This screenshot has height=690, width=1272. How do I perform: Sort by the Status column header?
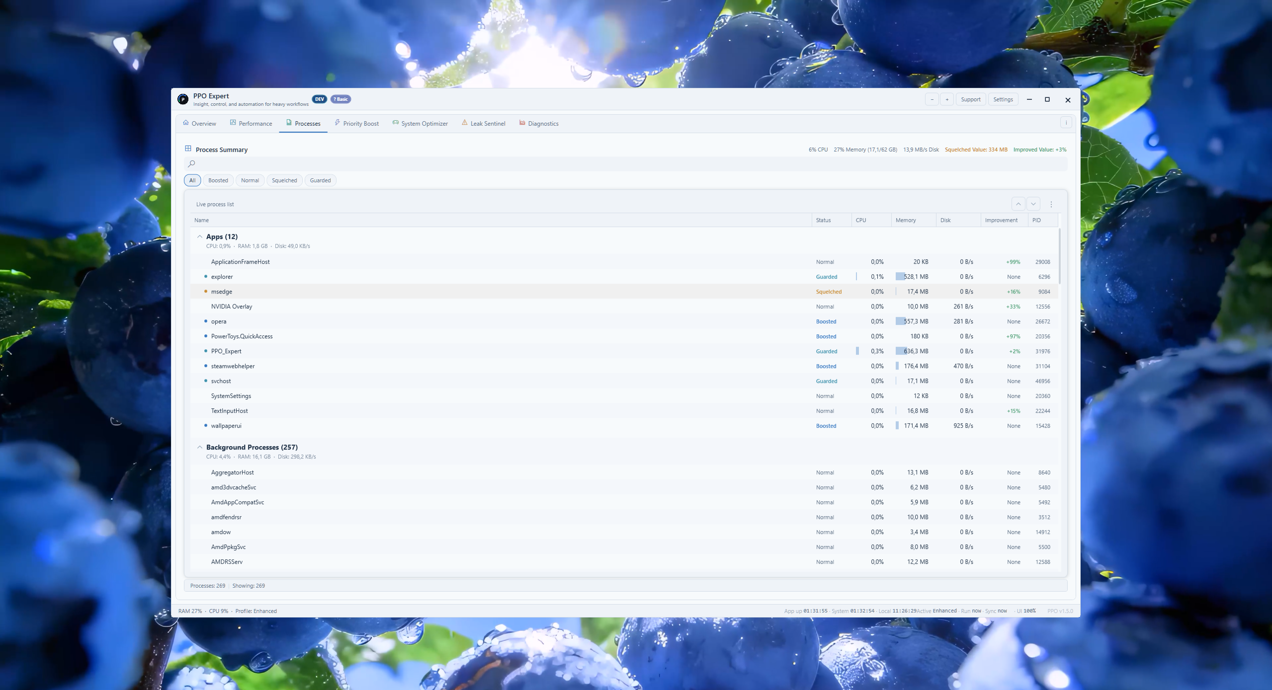pyautogui.click(x=832, y=220)
